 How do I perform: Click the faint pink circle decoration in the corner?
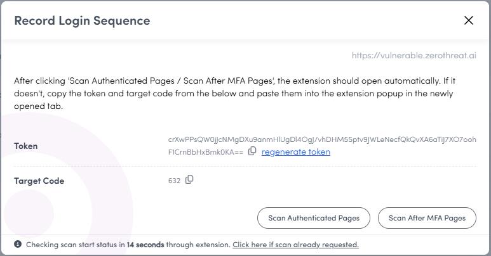click(x=28, y=214)
